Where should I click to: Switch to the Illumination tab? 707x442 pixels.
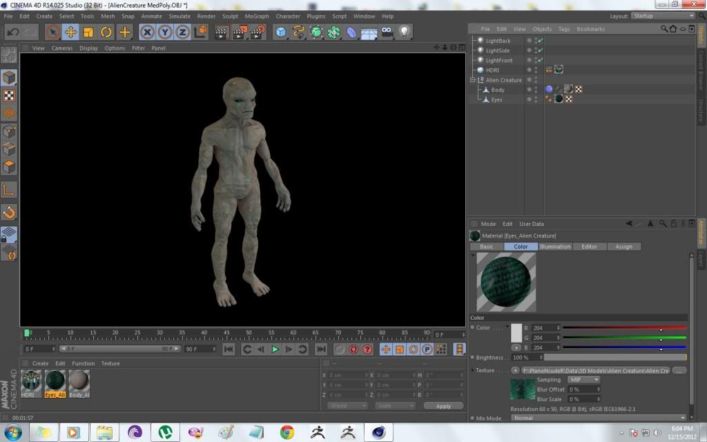(555, 247)
